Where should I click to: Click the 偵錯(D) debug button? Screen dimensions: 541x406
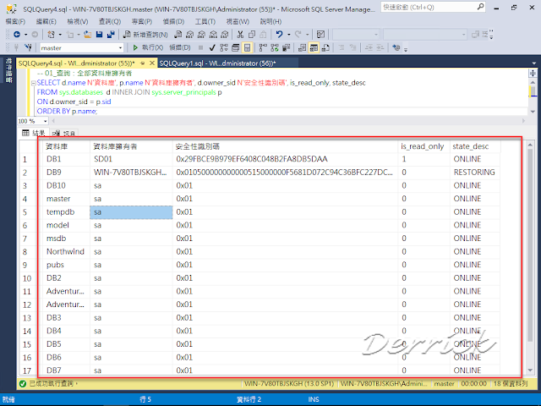pos(180,47)
